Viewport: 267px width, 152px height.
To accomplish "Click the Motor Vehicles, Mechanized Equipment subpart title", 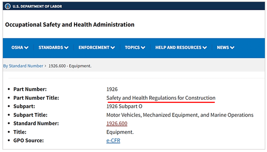I will point(180,115).
